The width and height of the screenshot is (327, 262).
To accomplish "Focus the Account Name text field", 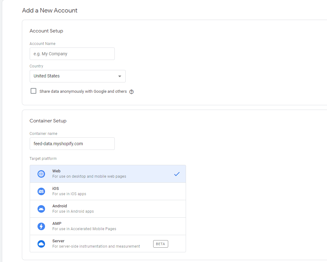I will [72, 54].
